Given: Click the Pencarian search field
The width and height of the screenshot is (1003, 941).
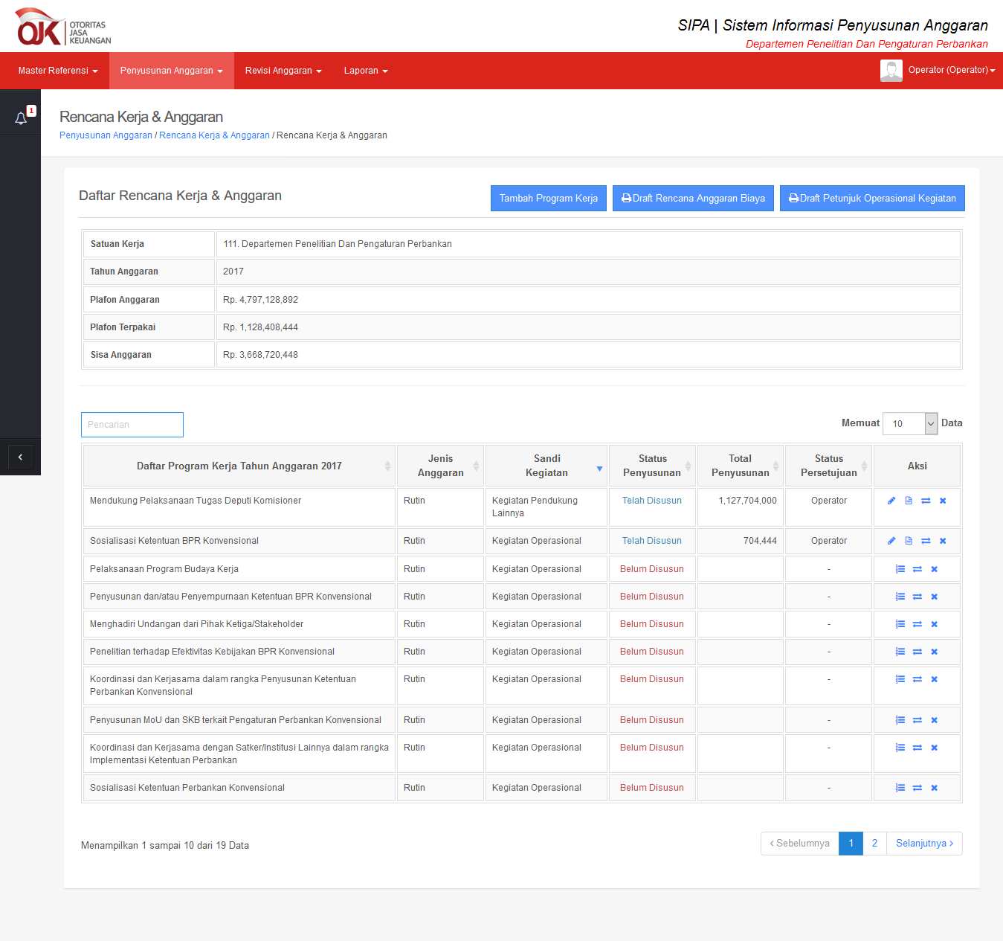Looking at the screenshot, I should [132, 425].
